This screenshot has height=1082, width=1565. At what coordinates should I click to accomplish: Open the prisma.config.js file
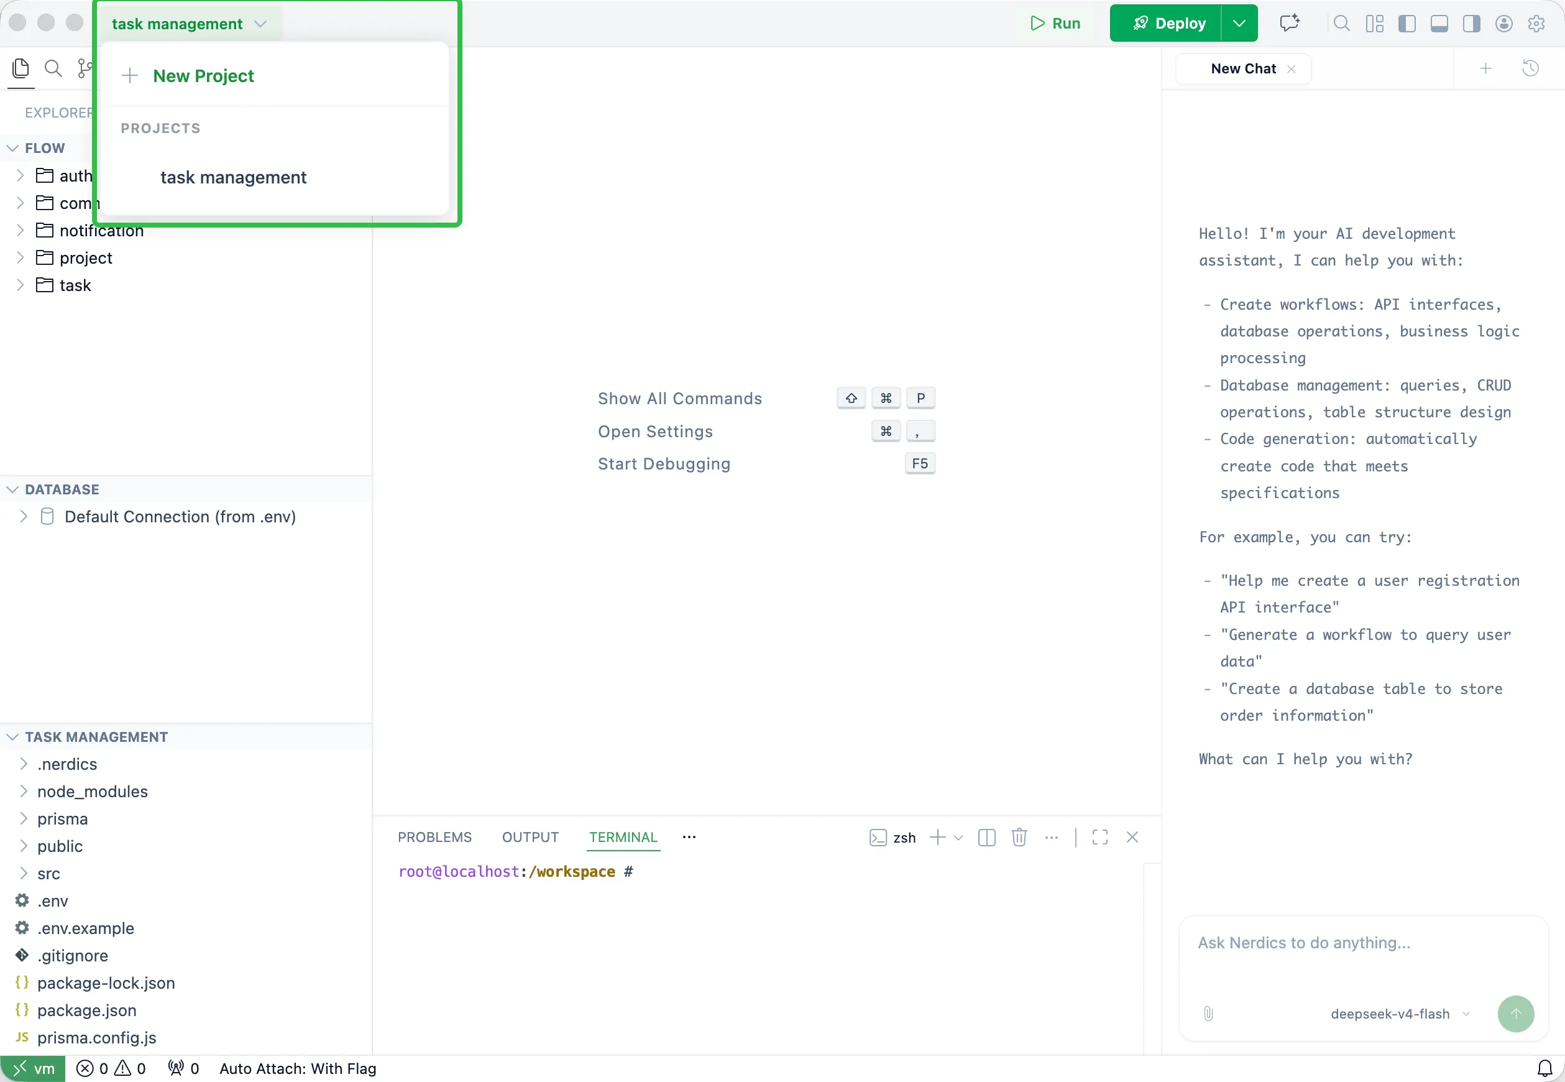pyautogui.click(x=96, y=1037)
